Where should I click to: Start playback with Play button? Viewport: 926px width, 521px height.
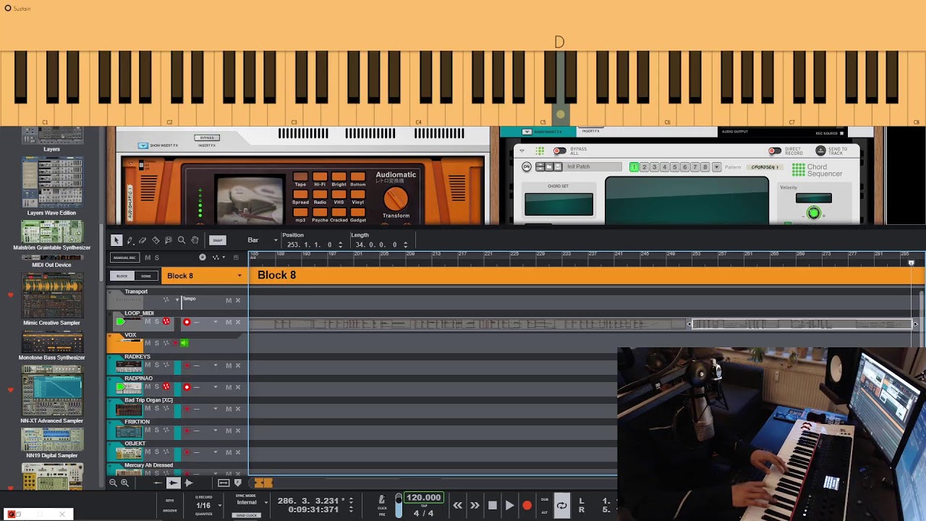click(x=509, y=506)
